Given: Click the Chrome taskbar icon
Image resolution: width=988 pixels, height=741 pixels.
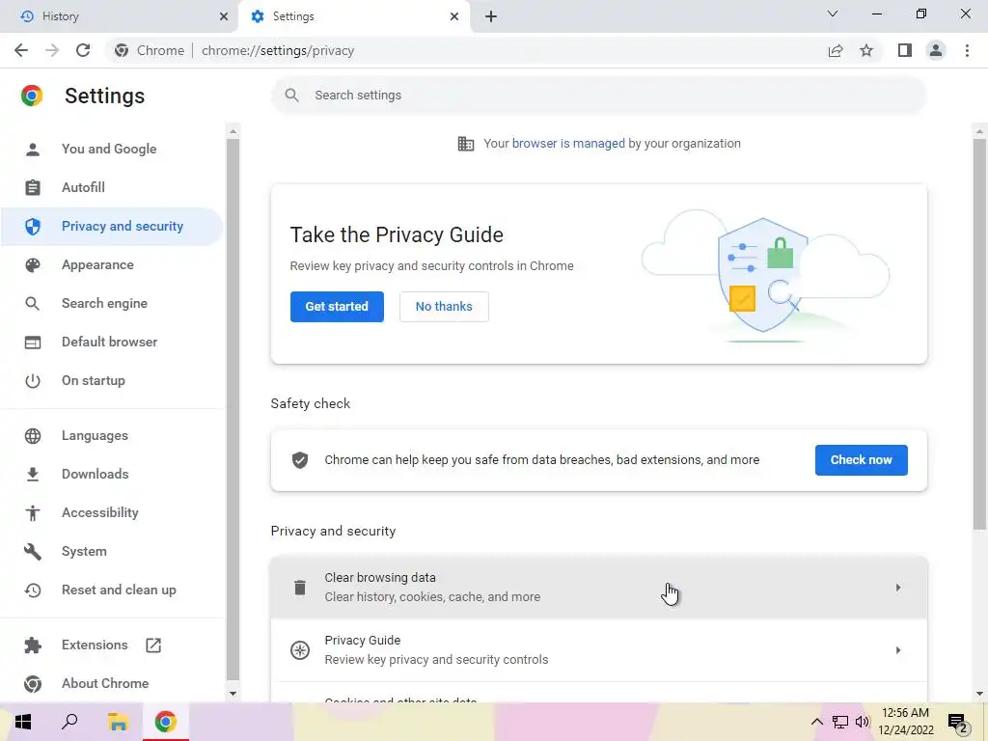Looking at the screenshot, I should click(165, 722).
